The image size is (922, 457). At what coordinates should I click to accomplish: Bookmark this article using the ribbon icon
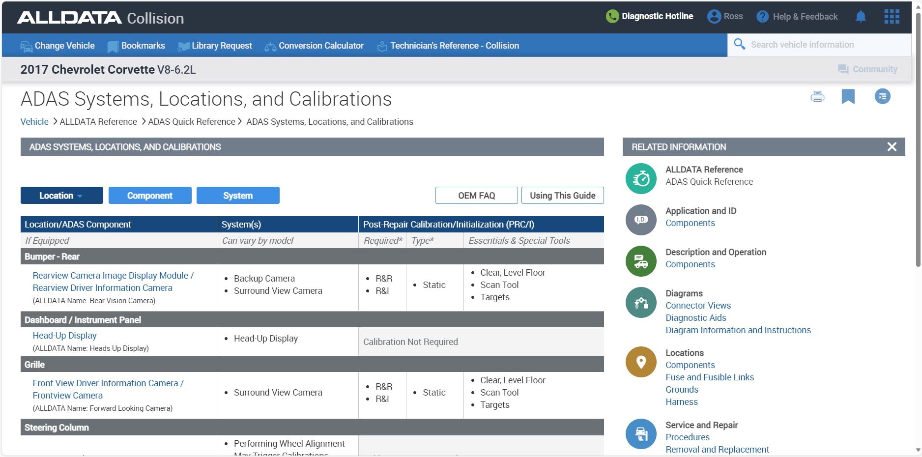pyautogui.click(x=849, y=96)
